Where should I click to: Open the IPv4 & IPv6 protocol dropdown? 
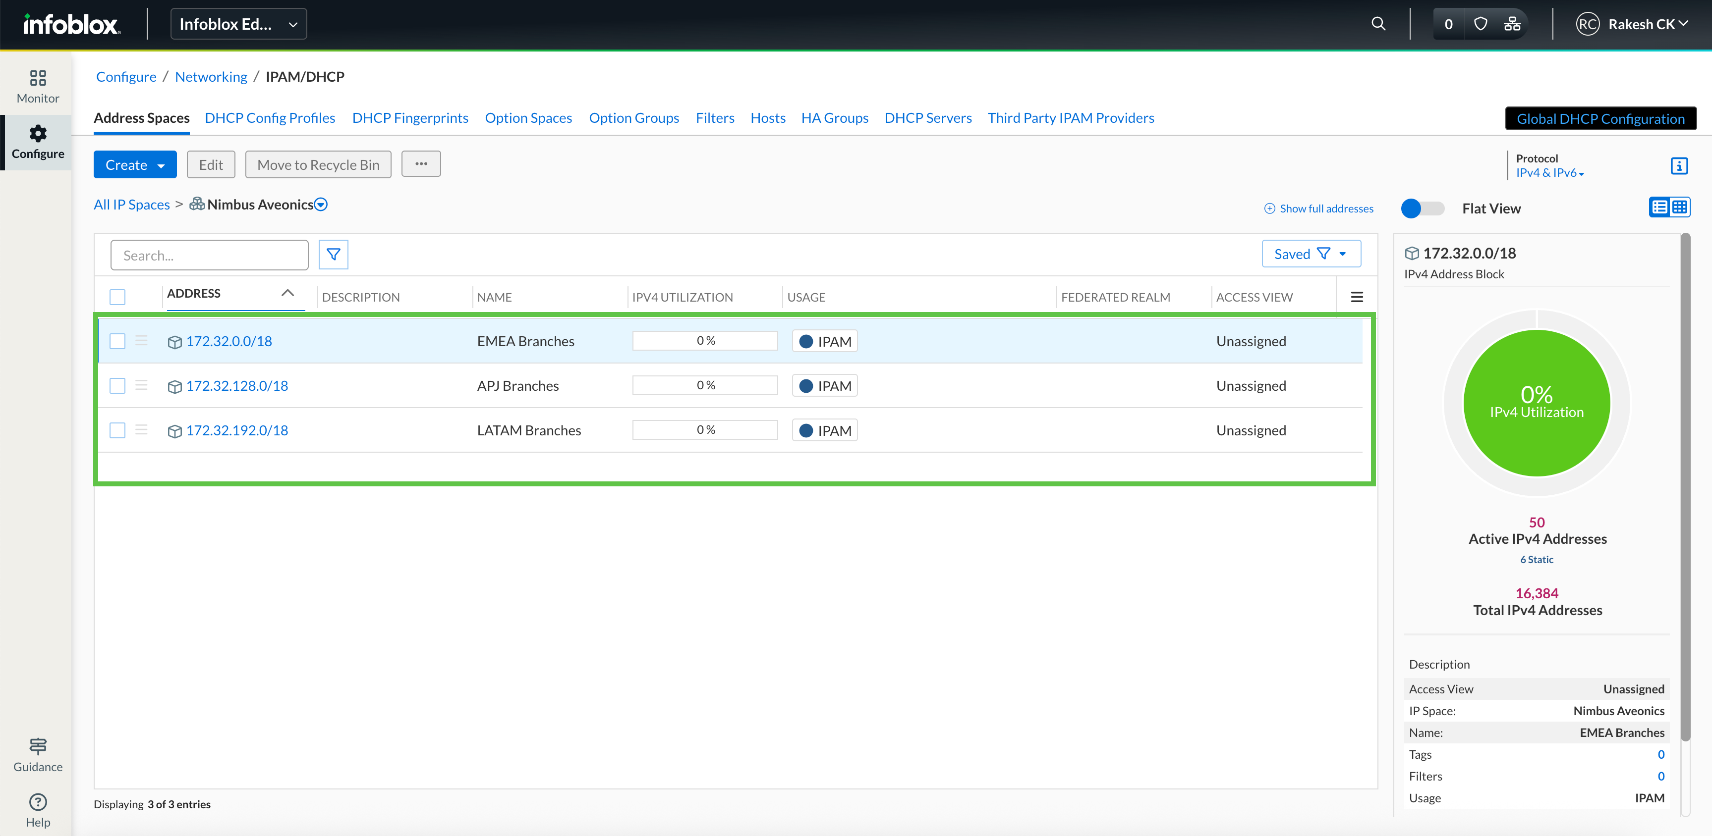coord(1549,173)
